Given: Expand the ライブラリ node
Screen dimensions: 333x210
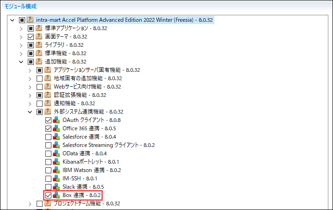Looking at the screenshot, I should pyautogui.click(x=21, y=45).
